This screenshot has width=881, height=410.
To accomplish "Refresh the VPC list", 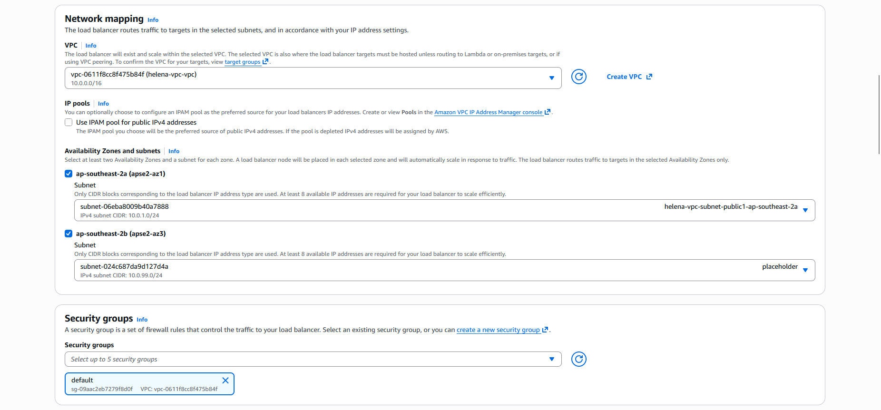I will click(x=578, y=77).
